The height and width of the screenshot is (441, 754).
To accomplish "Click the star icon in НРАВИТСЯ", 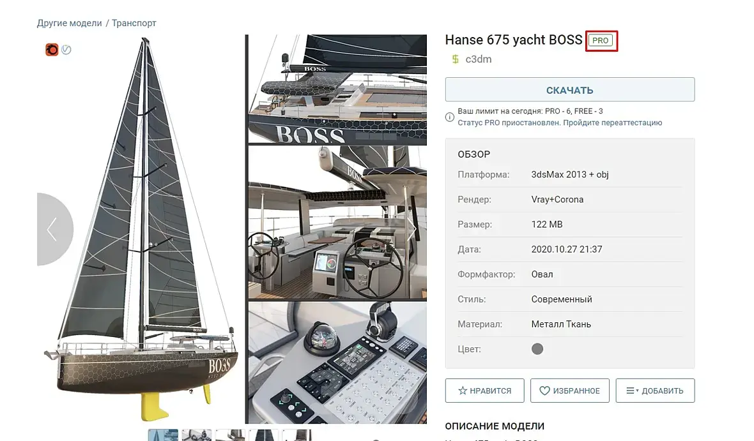I will tap(463, 391).
